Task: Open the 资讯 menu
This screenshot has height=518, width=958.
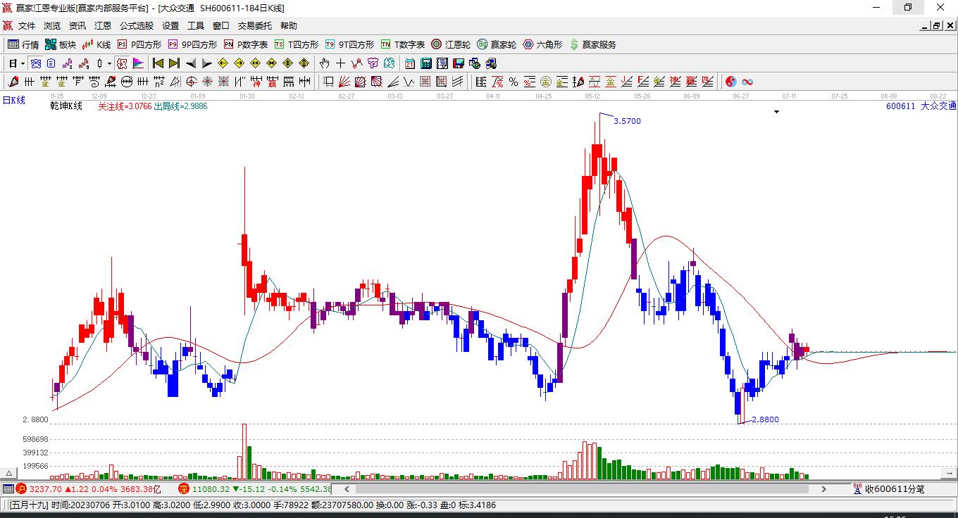Action: click(77, 26)
